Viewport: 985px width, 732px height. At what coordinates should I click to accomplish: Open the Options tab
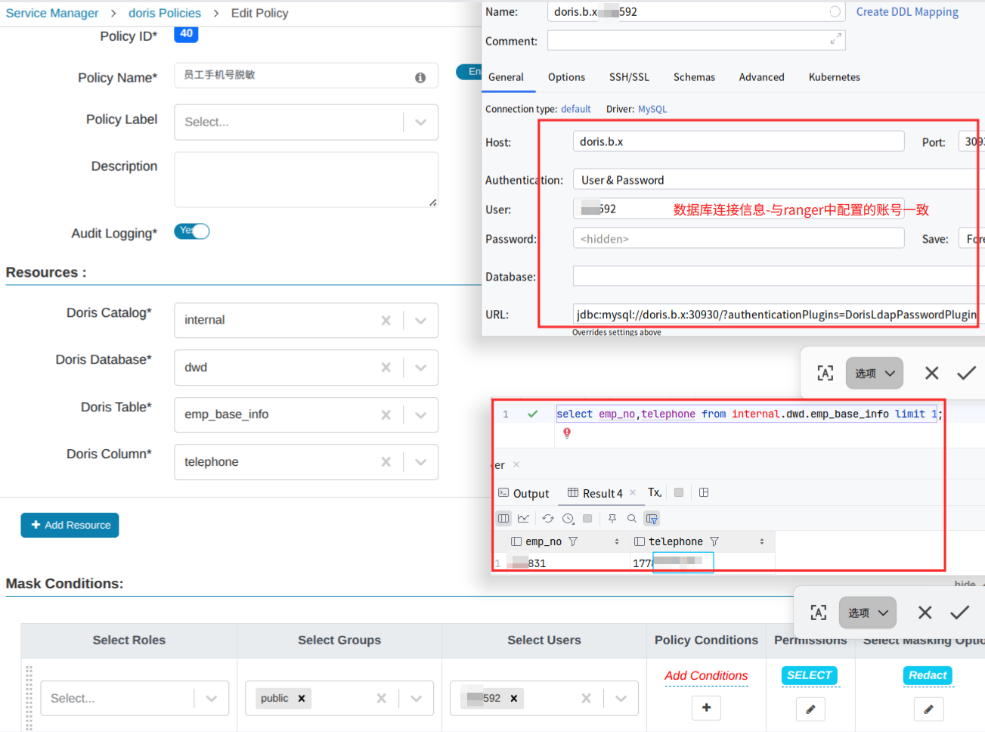click(566, 77)
